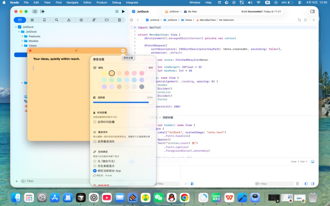
Task: Open the Editor menu
Action: (87, 2)
